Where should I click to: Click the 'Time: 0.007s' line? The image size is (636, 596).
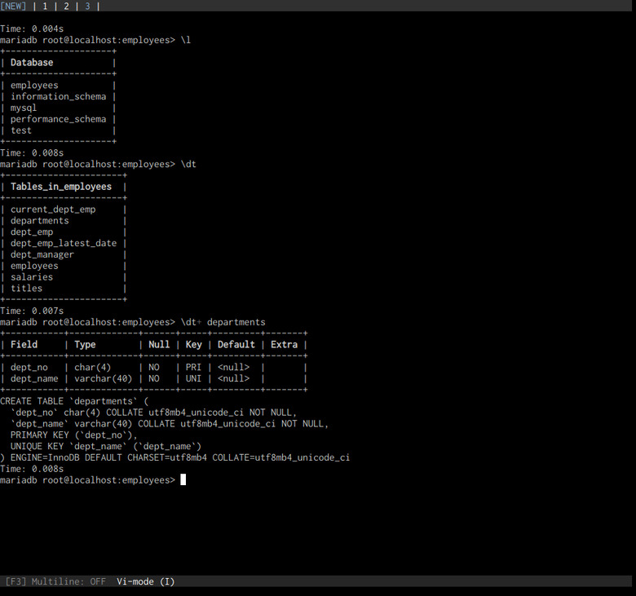tap(32, 311)
